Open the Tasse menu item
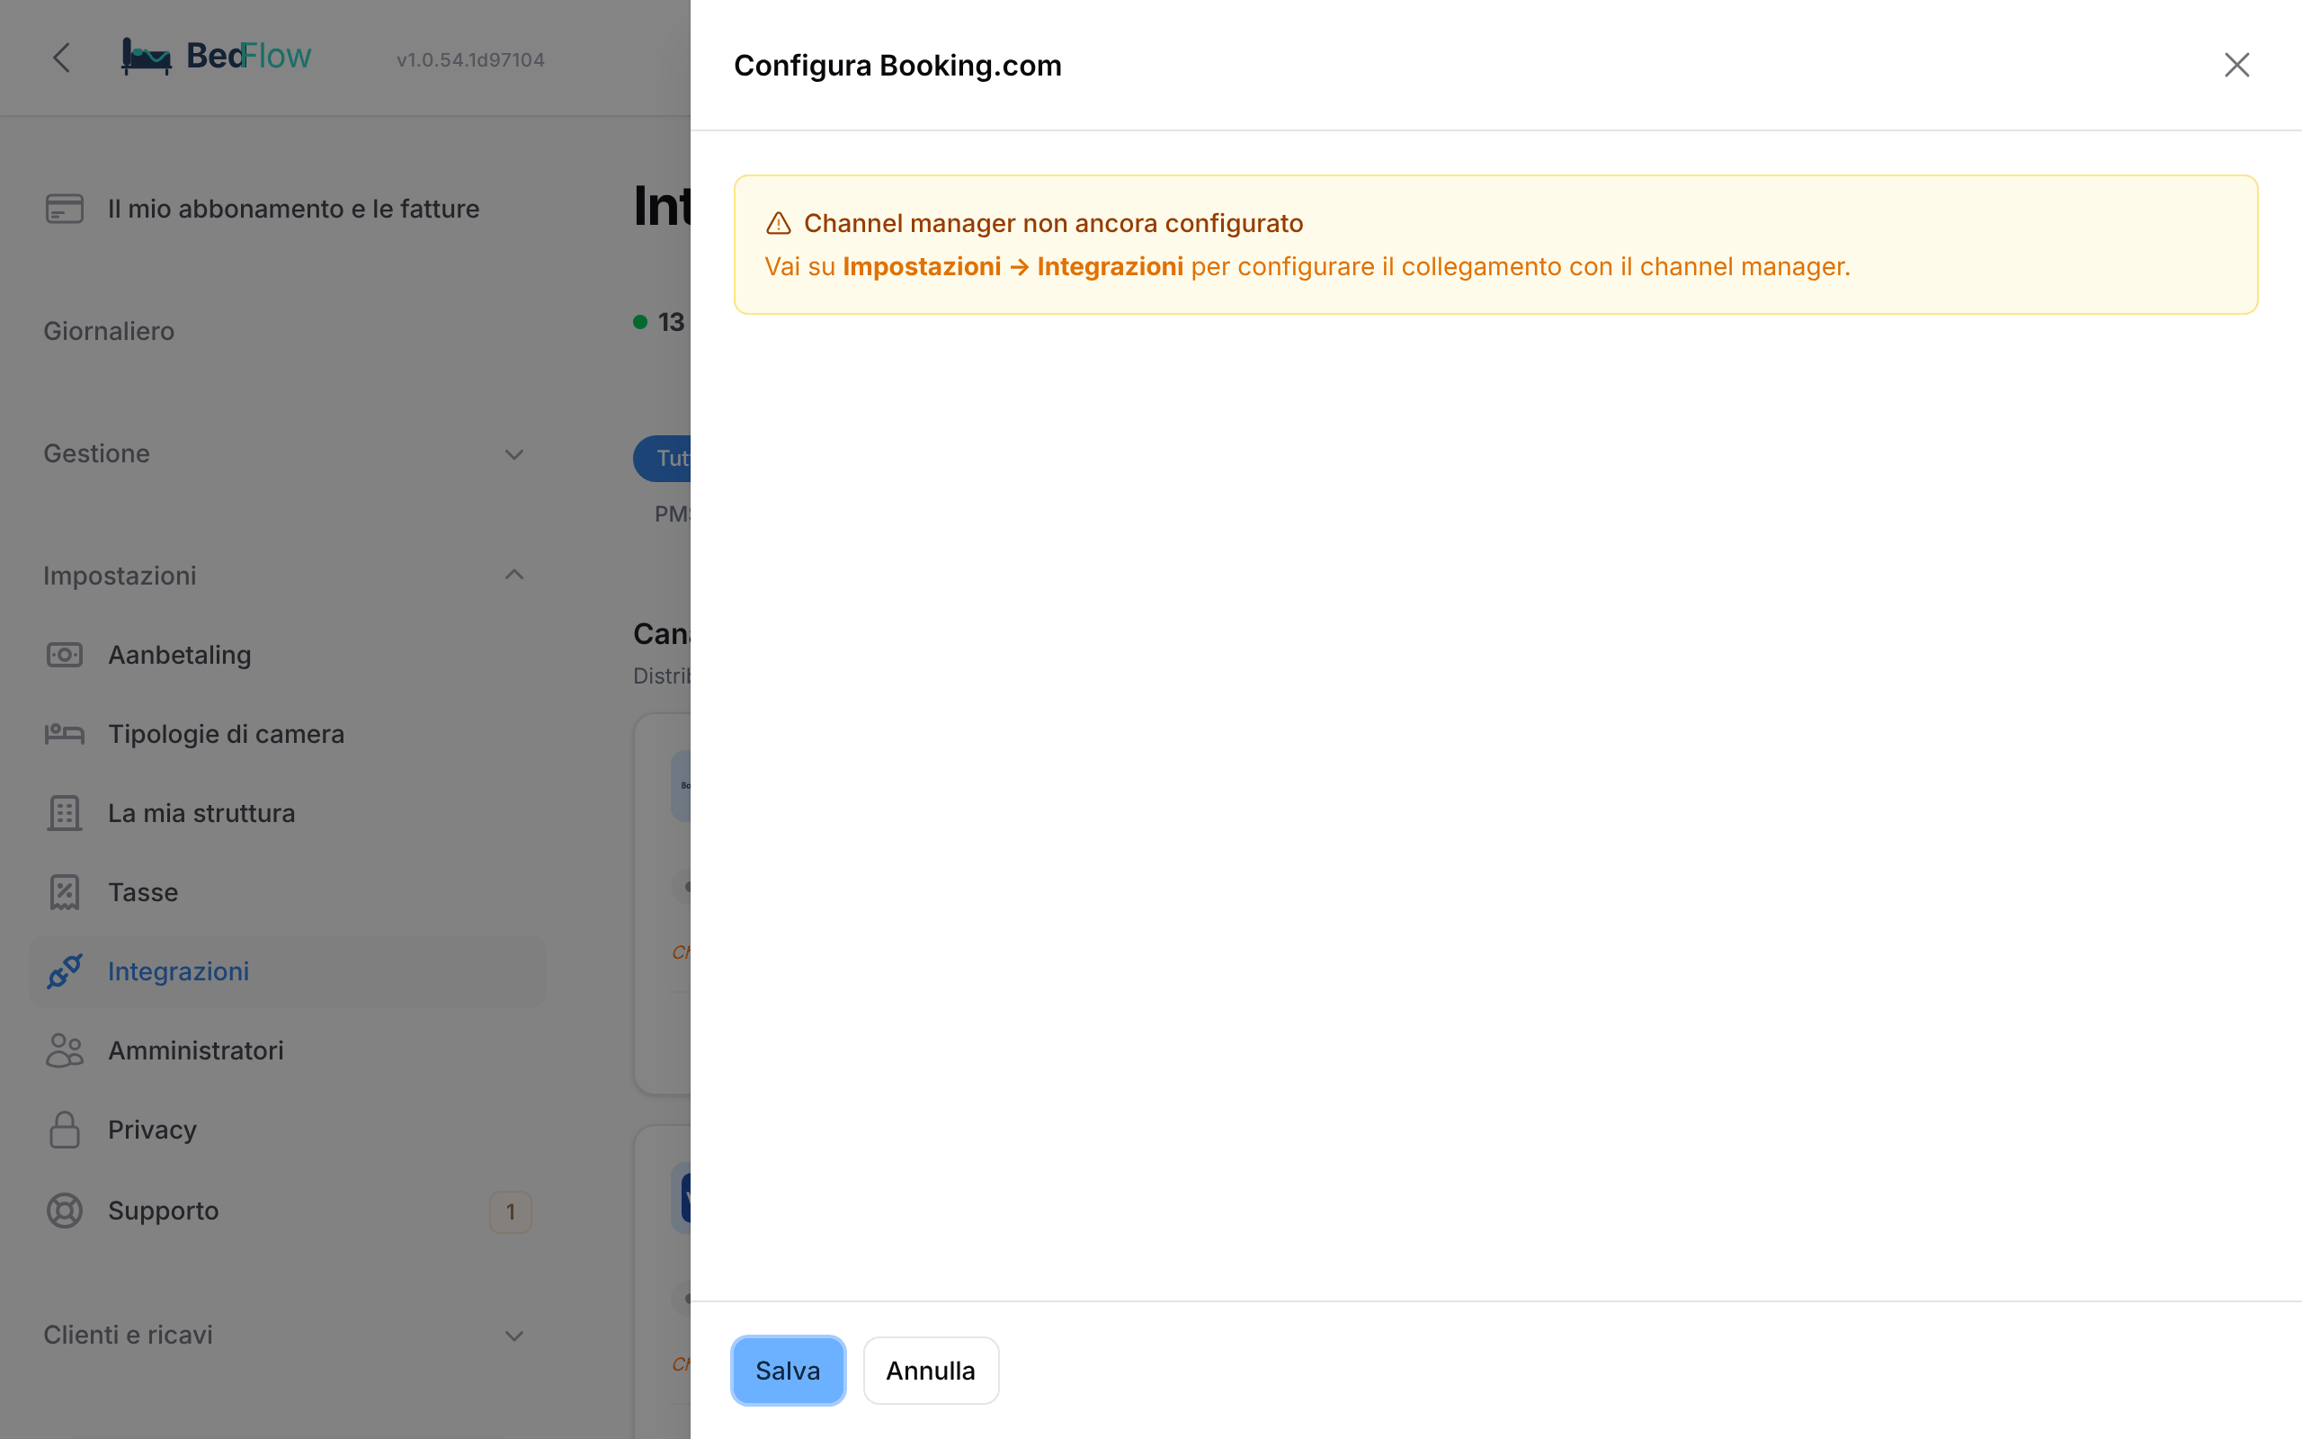The height and width of the screenshot is (1439, 2302). (287, 892)
